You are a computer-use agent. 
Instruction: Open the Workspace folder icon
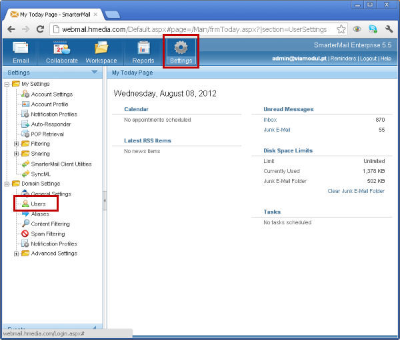[x=101, y=49]
